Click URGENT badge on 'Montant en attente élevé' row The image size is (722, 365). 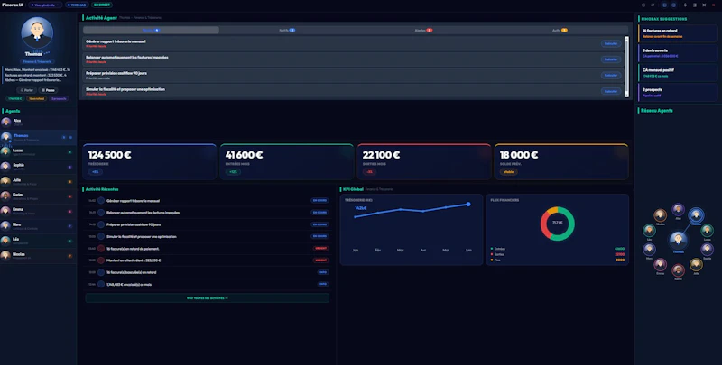(x=320, y=260)
